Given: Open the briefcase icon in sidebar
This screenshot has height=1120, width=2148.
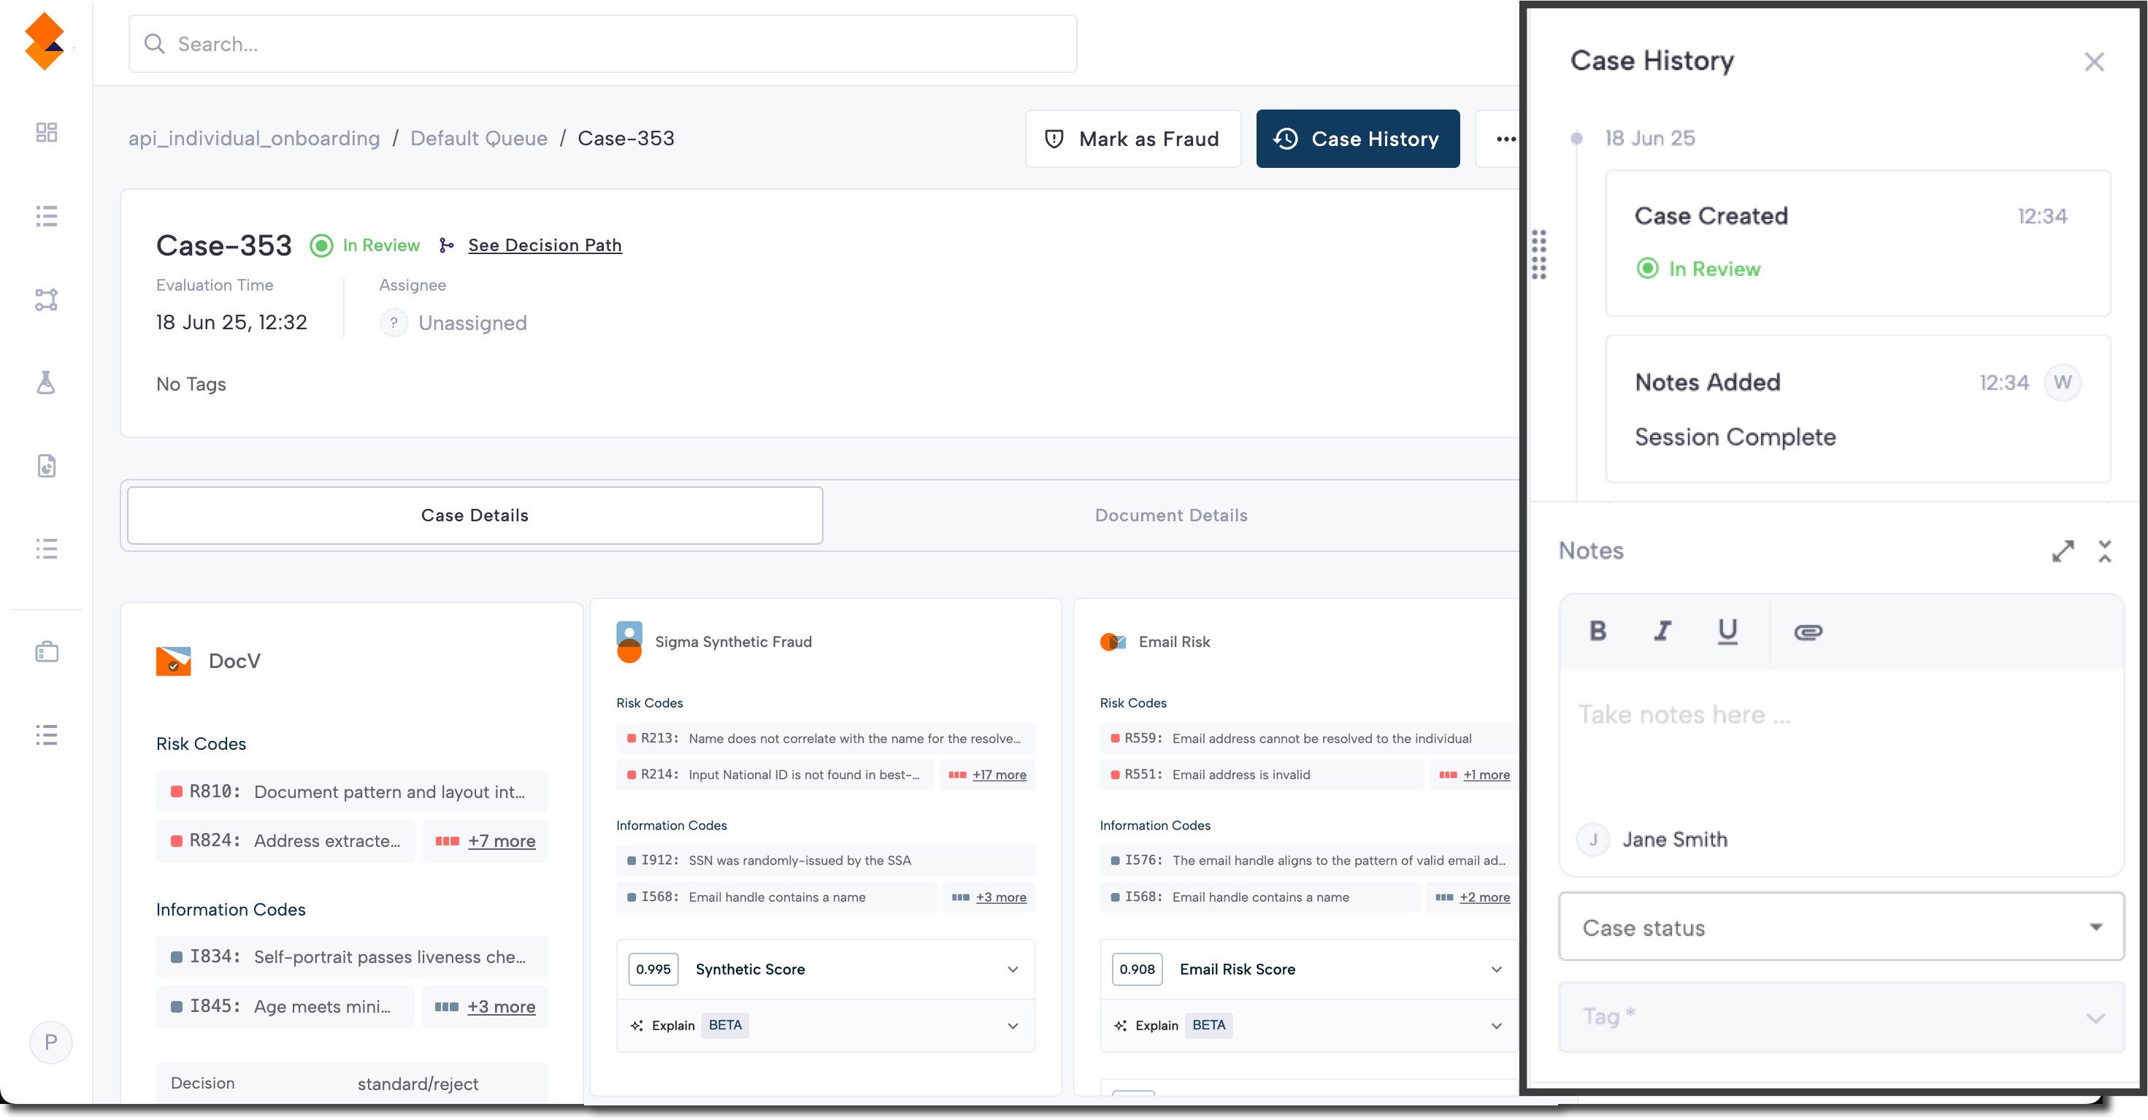Looking at the screenshot, I should 47,652.
